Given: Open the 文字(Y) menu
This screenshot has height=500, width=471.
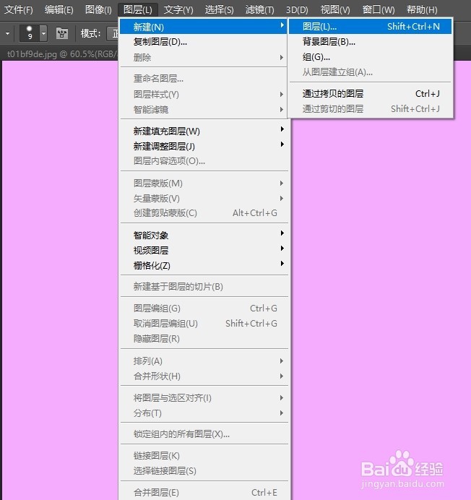Looking at the screenshot, I should tap(178, 10).
